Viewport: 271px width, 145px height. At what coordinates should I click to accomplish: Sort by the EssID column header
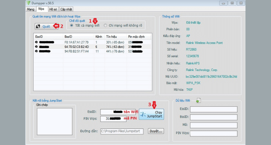point(48,37)
